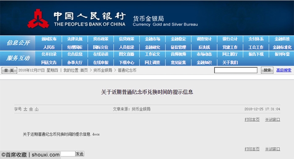294x159 pixels.
Task: Open 音频视频 under 服务互动
Action: pyautogui.click(x=178, y=54)
